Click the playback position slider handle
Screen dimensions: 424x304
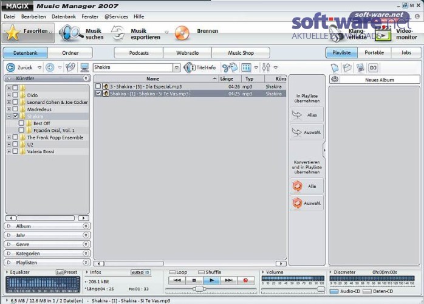[x=199, y=289]
